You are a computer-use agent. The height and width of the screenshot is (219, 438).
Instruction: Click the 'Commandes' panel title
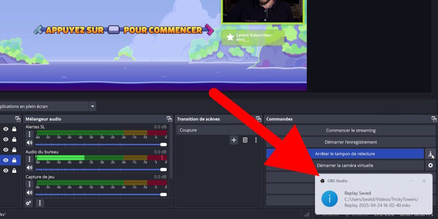[279, 119]
